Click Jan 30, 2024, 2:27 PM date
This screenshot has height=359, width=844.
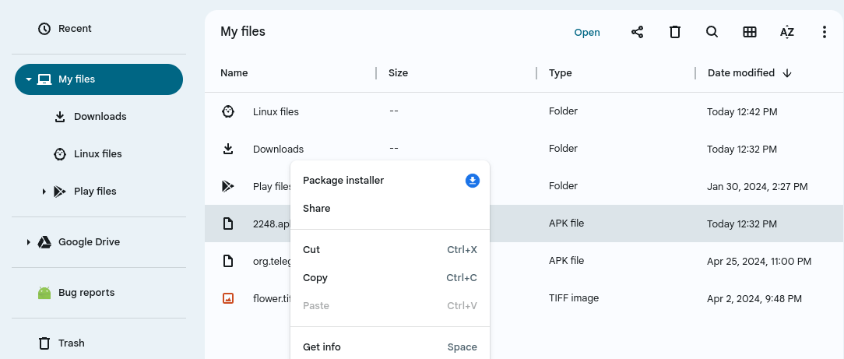tap(758, 187)
